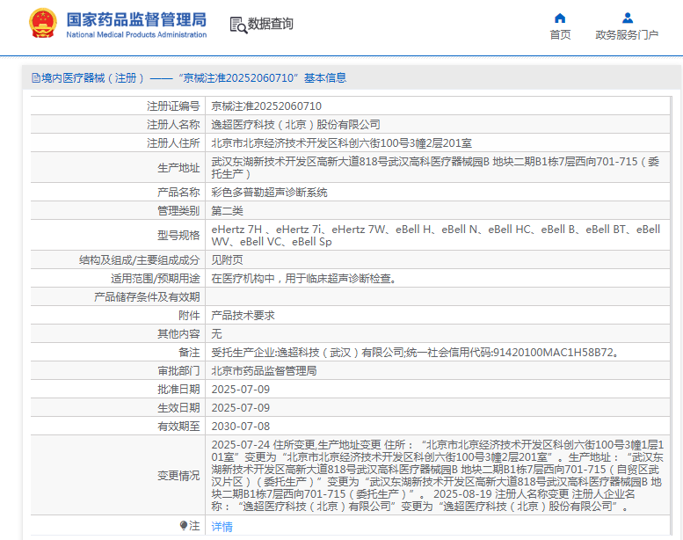Click the 产品技术要求 attachment value

point(243,316)
